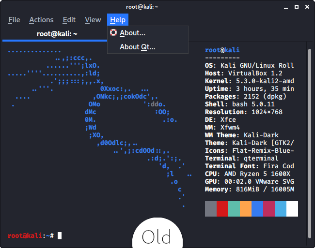Image resolution: width=315 pixels, height=248 pixels.
Task: Click the red color block
Action: (222, 209)
